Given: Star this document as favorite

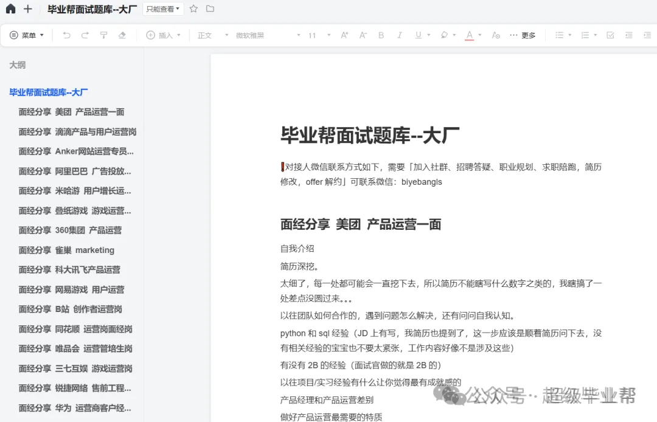Looking at the screenshot, I should pyautogui.click(x=193, y=9).
